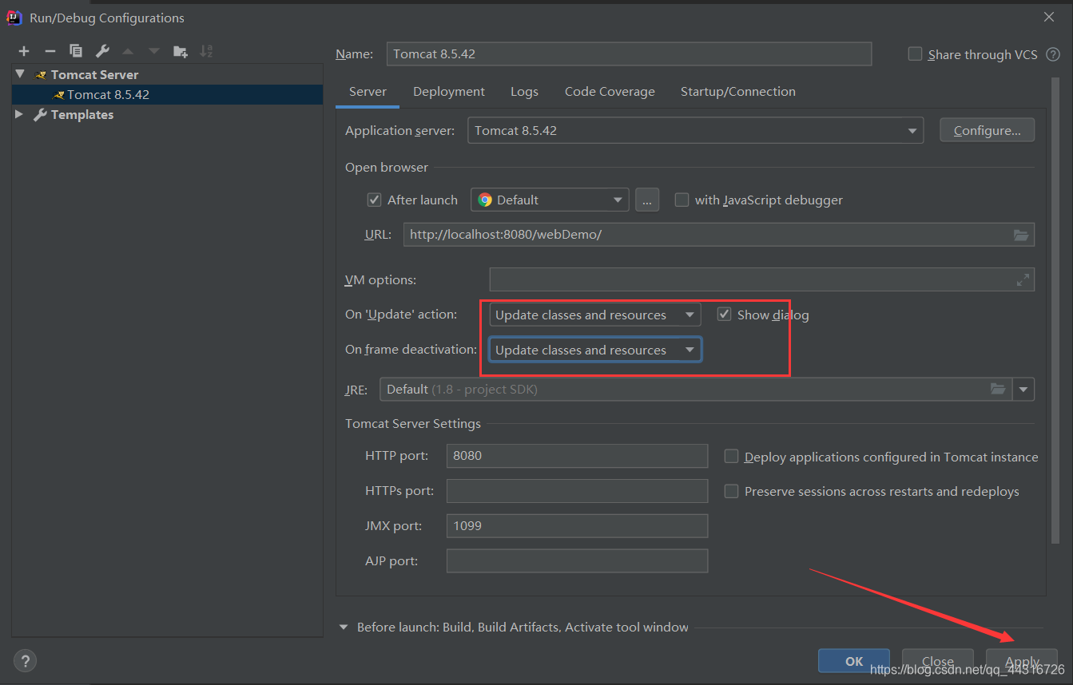Click the JMX port field
1073x685 pixels.
click(x=577, y=526)
